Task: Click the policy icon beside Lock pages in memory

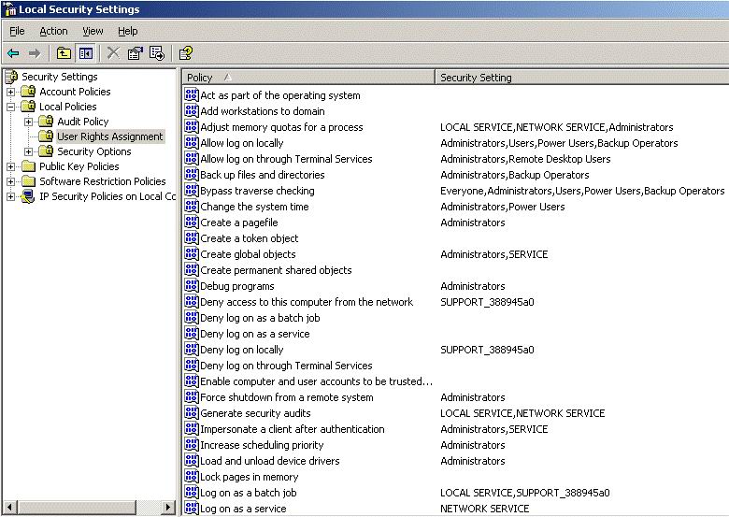Action: (191, 476)
